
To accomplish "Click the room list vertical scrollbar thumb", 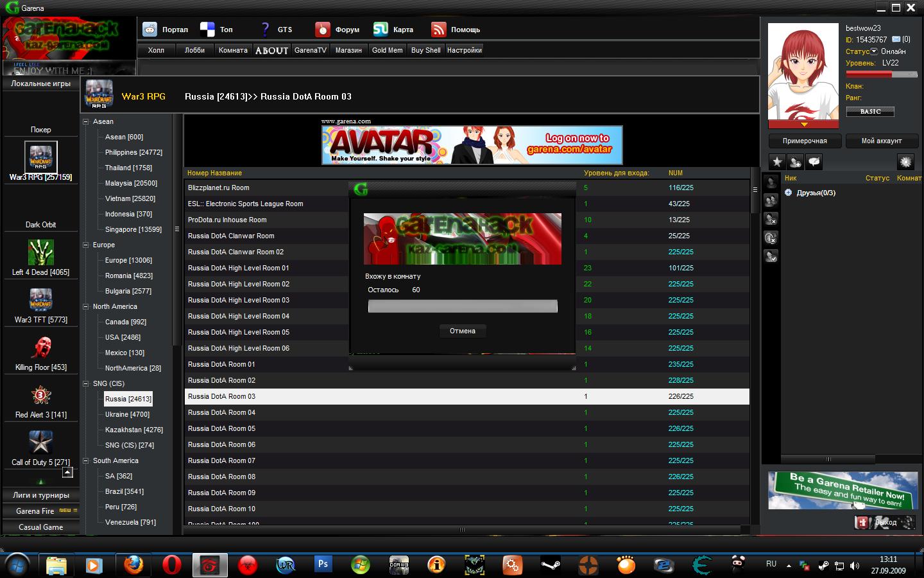I will (x=755, y=190).
